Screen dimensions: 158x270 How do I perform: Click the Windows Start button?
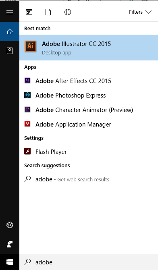10,262
